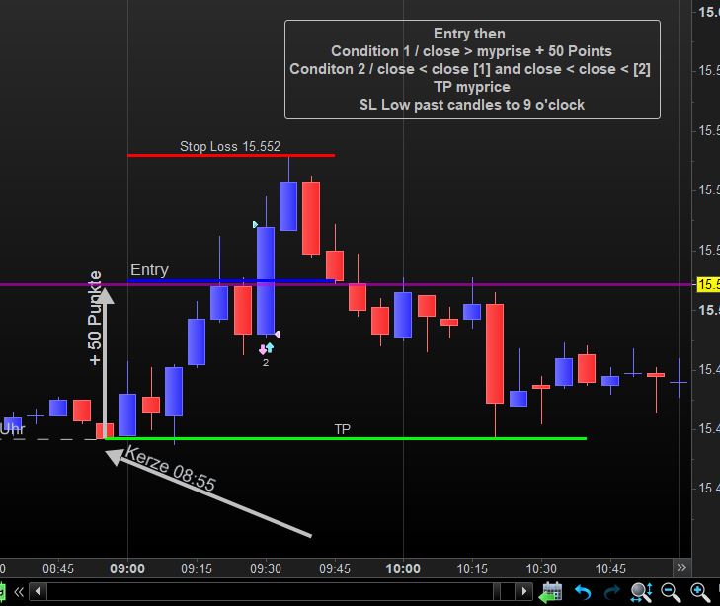
Task: Click the 'Entry then' conditions text box
Action: [472, 69]
